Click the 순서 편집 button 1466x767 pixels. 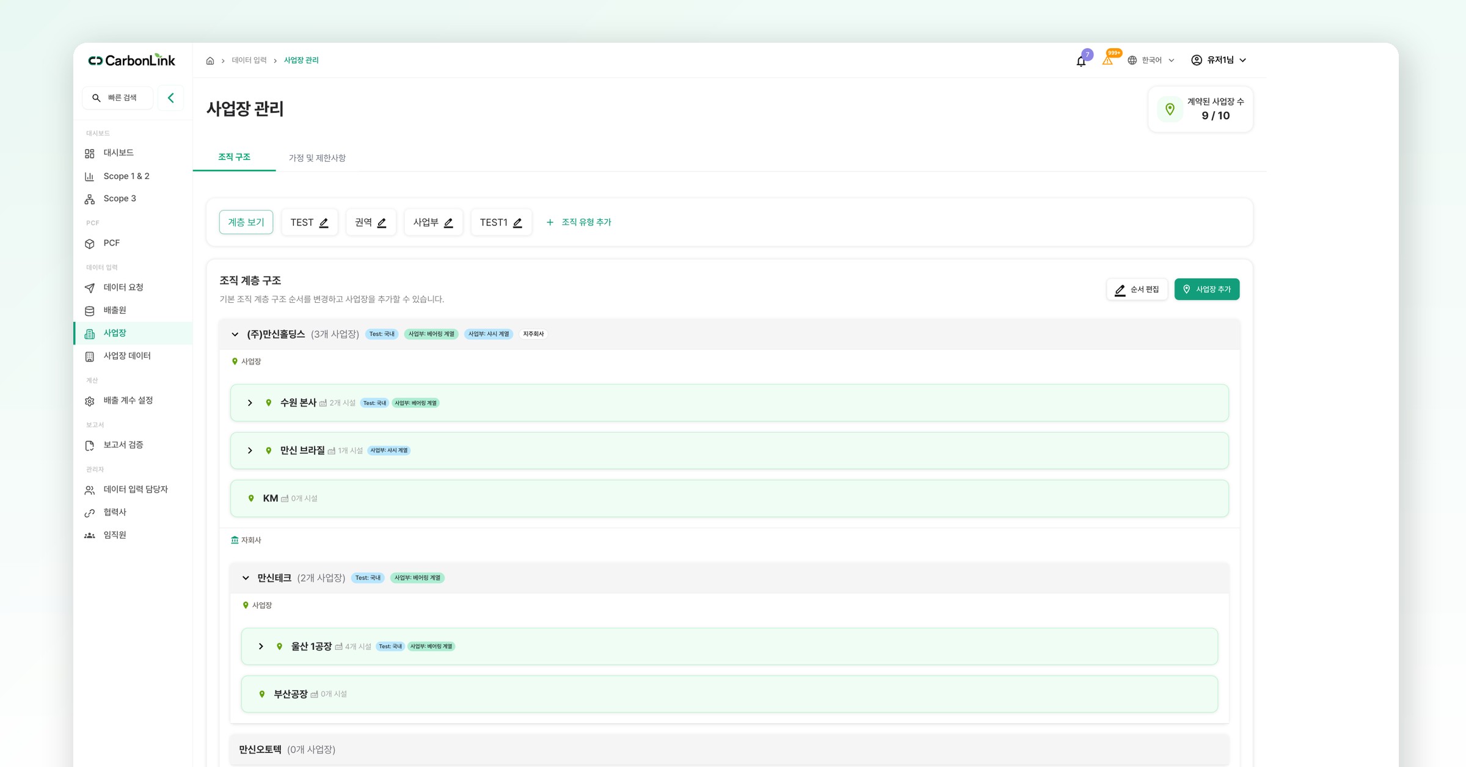[1137, 289]
